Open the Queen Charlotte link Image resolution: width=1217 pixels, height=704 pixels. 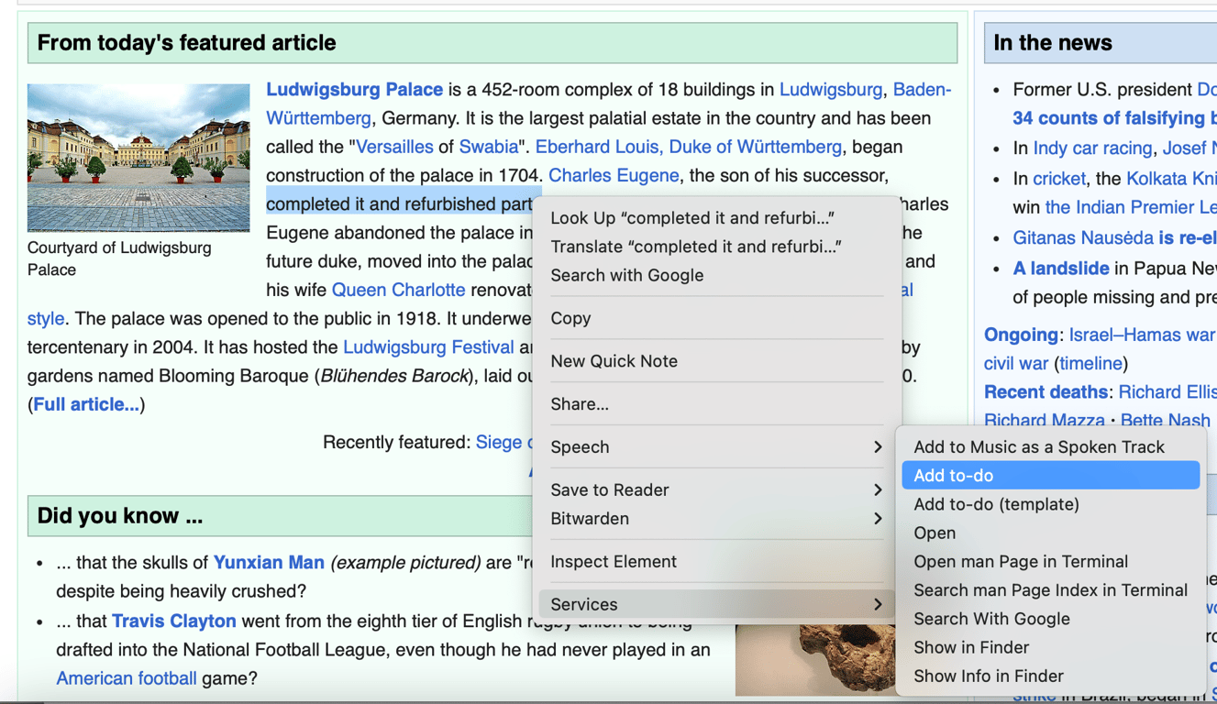398,290
